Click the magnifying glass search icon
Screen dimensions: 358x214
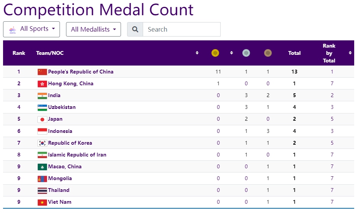coord(135,29)
